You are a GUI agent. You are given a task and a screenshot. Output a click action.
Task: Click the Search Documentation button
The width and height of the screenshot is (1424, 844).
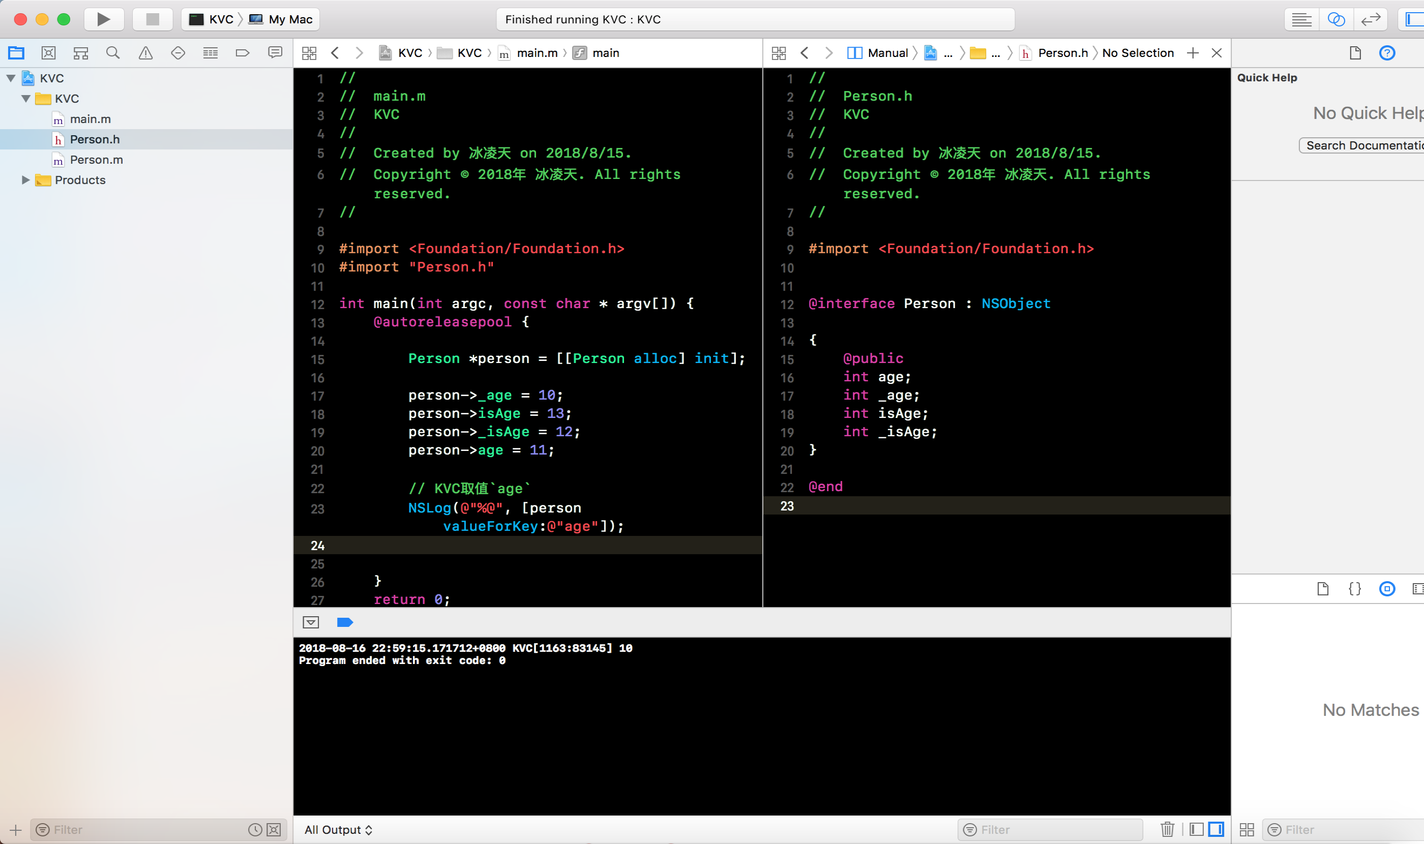coord(1363,145)
